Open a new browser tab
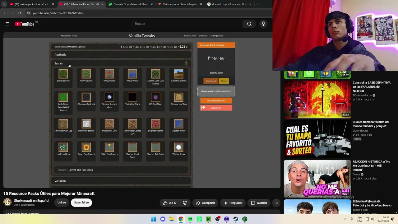 (258, 4)
